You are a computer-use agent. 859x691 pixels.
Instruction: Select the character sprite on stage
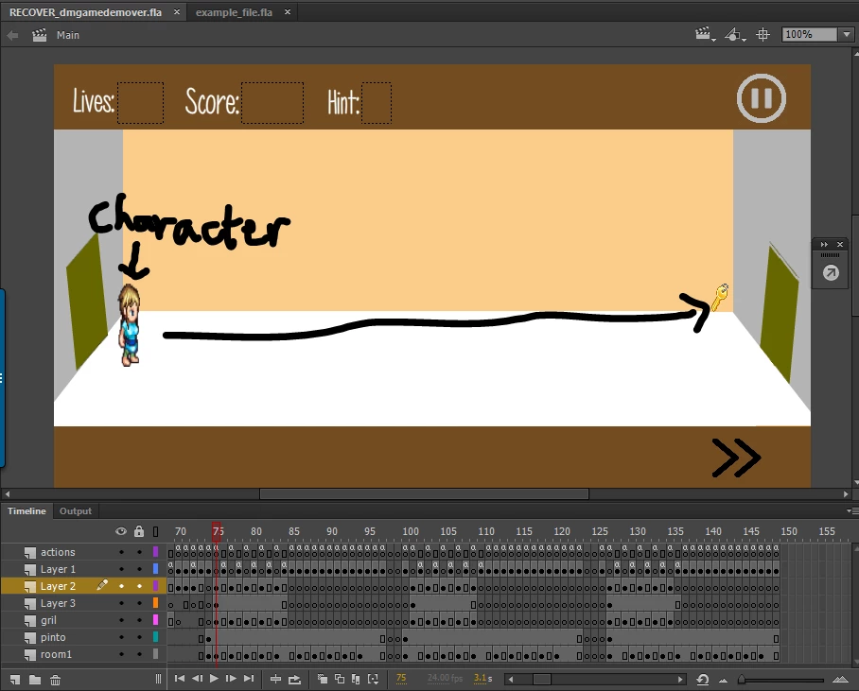[130, 324]
